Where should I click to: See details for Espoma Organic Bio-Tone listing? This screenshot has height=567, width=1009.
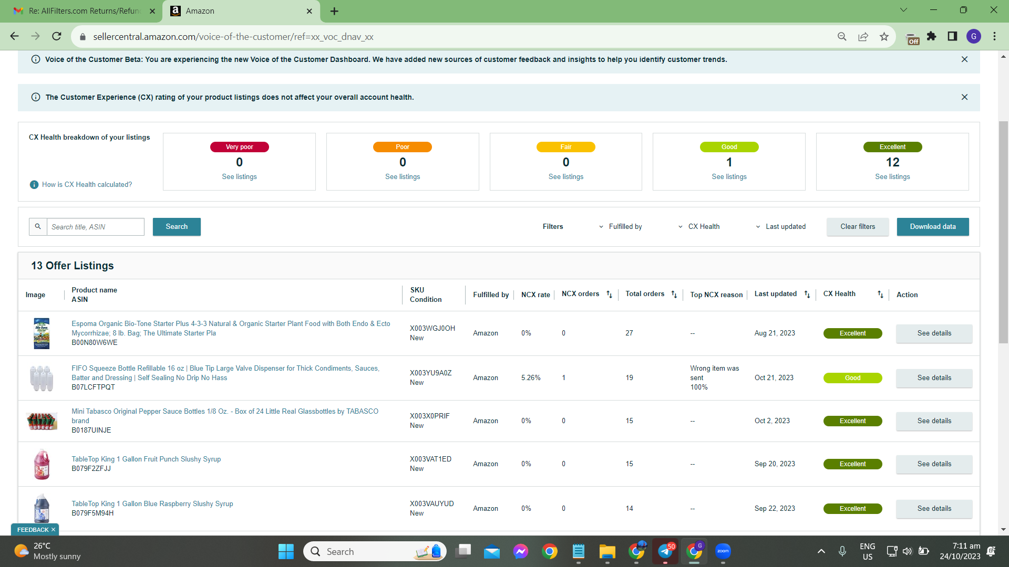(x=934, y=333)
